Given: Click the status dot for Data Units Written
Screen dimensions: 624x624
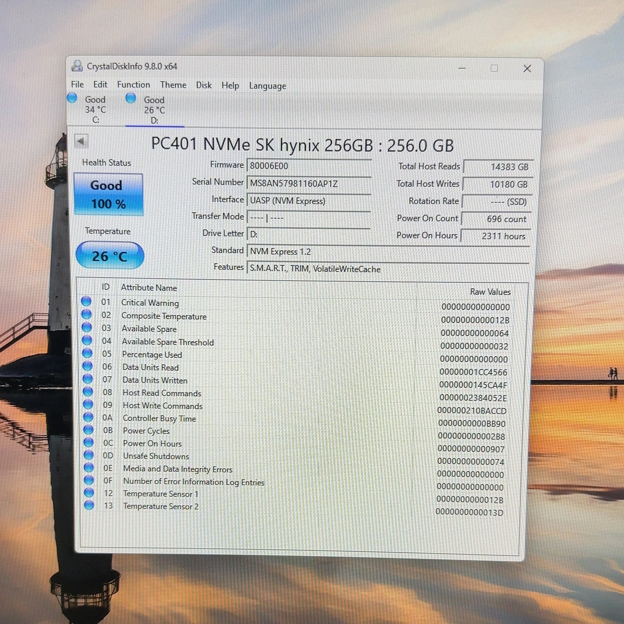Looking at the screenshot, I should click(x=87, y=379).
